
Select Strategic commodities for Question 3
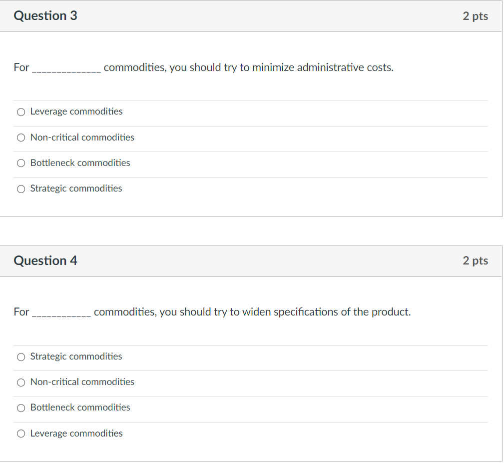click(21, 188)
